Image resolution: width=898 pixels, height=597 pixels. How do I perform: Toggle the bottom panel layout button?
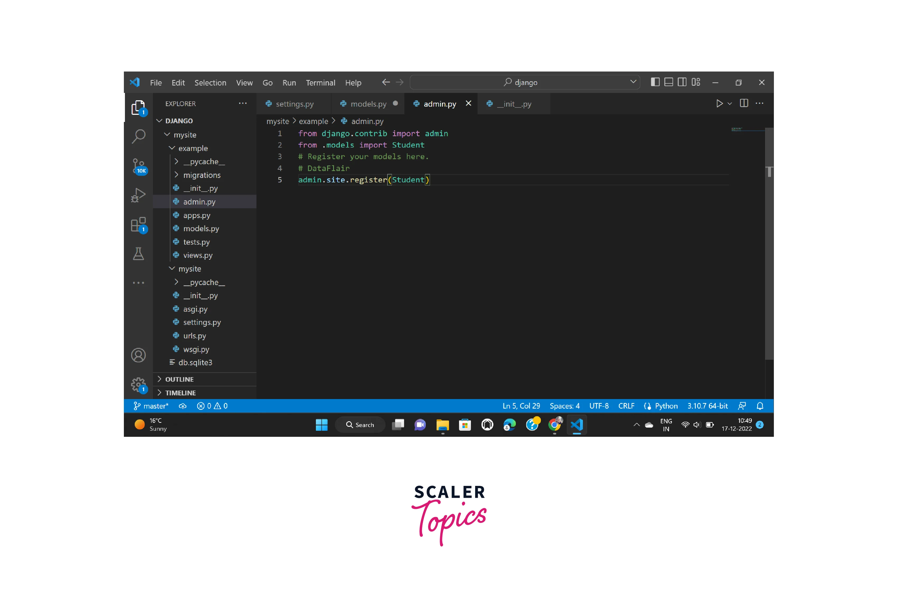[x=668, y=82]
